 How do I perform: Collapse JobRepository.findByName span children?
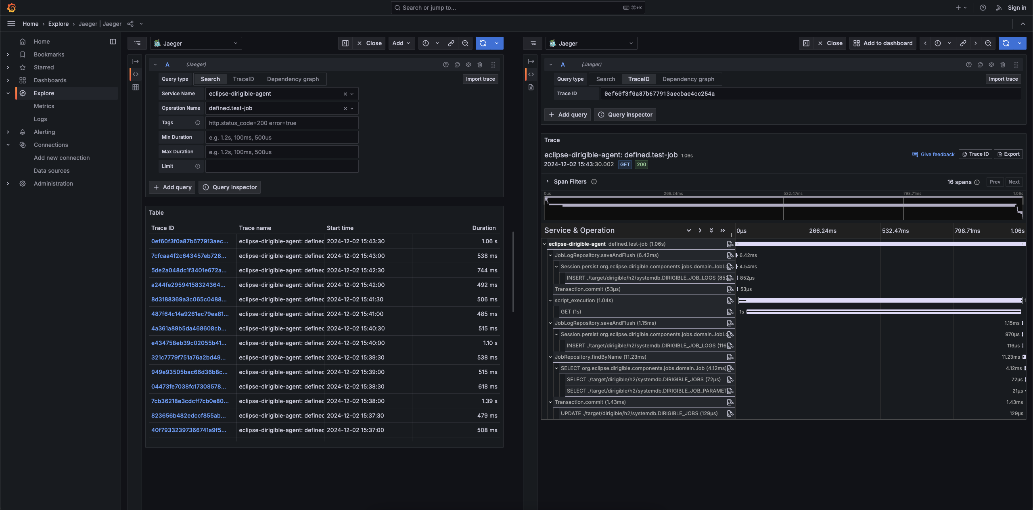pos(550,357)
